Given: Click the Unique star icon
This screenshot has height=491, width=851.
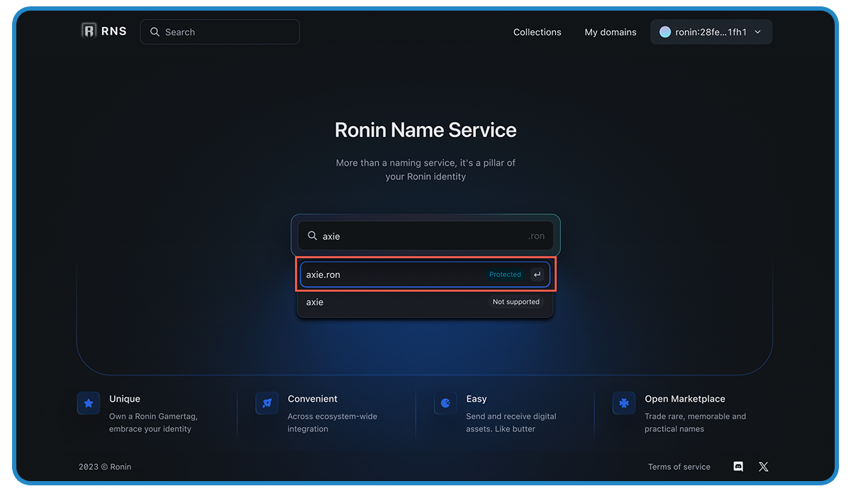Looking at the screenshot, I should point(89,403).
